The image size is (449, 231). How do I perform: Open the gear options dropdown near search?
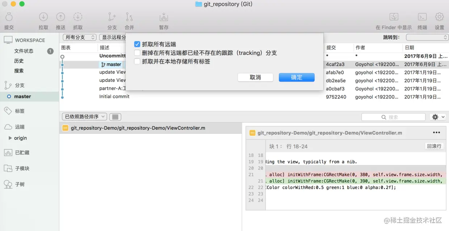click(x=438, y=117)
